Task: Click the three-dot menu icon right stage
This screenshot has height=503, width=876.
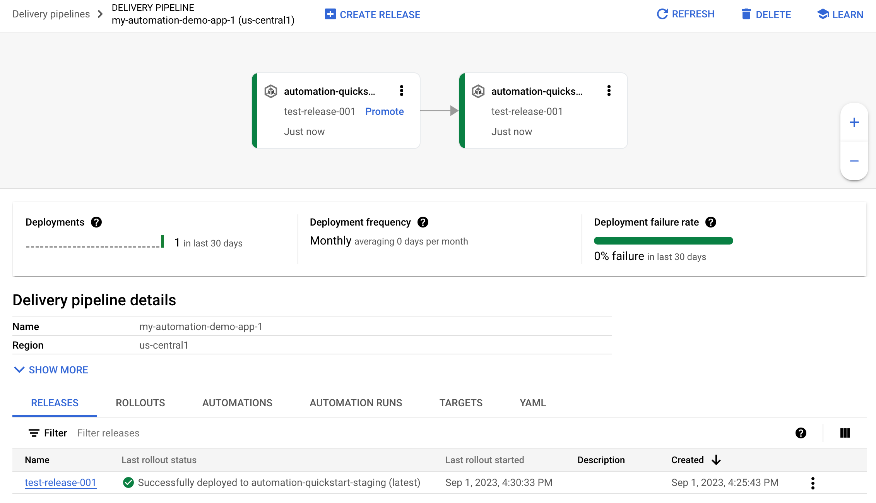Action: [609, 90]
